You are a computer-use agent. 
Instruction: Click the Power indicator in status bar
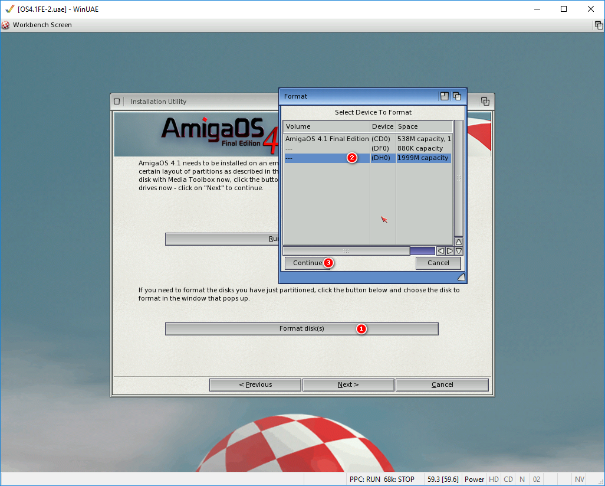coord(474,480)
